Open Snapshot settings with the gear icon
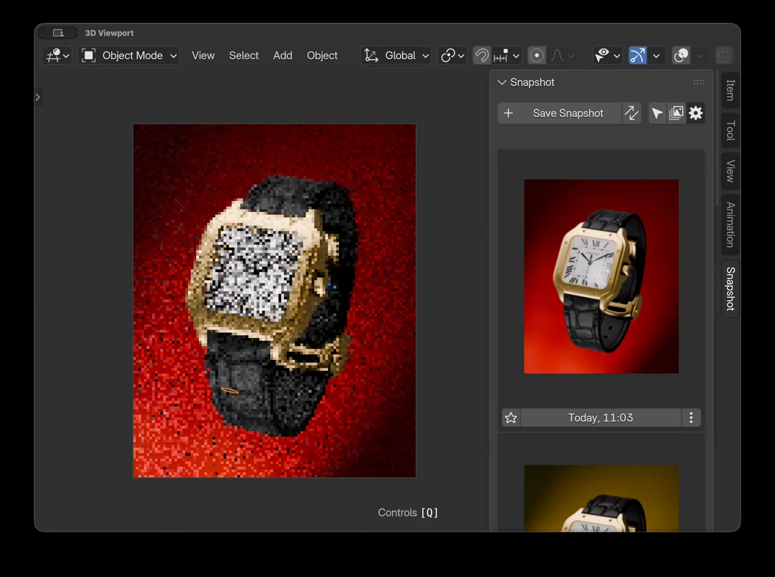The width and height of the screenshot is (775, 577). click(x=696, y=113)
